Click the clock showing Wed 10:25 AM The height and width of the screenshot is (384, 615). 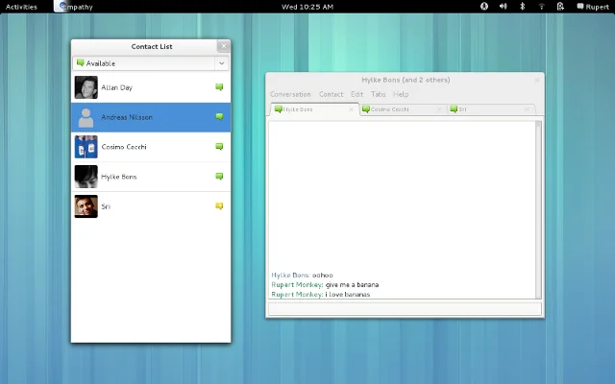click(307, 6)
